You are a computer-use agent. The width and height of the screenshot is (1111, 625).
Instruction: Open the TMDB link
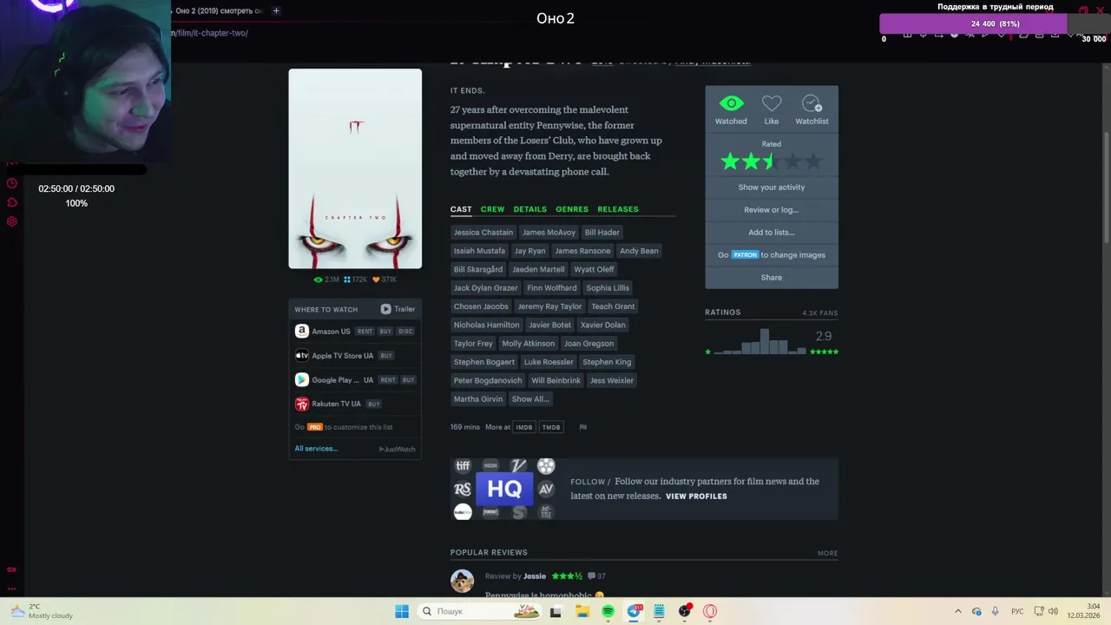(x=551, y=427)
